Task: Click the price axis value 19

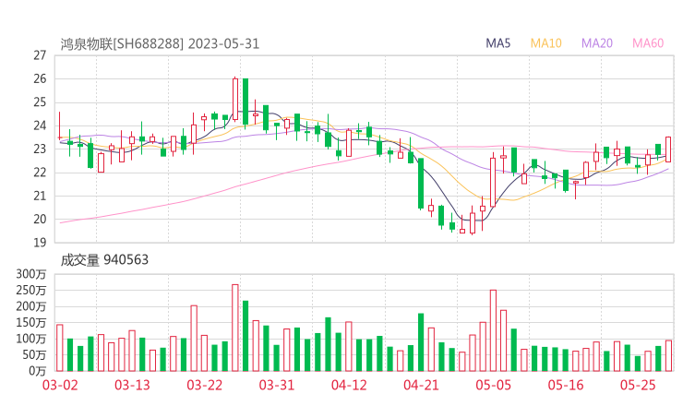Action: click(40, 243)
